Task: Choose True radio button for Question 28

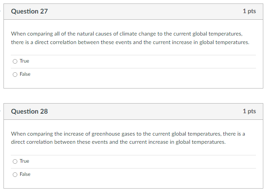Action: tap(15, 161)
